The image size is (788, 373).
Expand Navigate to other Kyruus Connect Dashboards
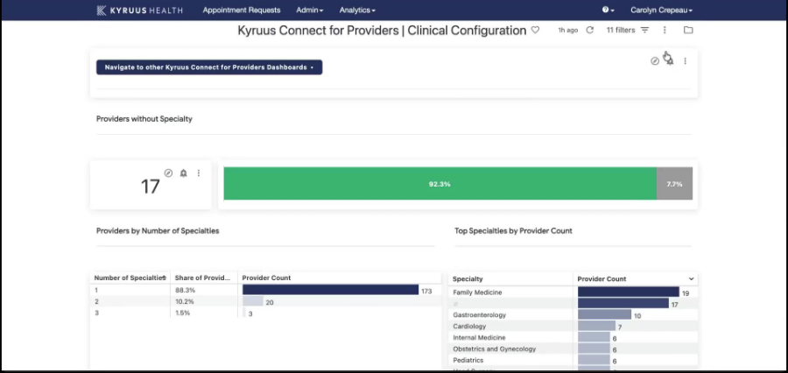pos(209,67)
